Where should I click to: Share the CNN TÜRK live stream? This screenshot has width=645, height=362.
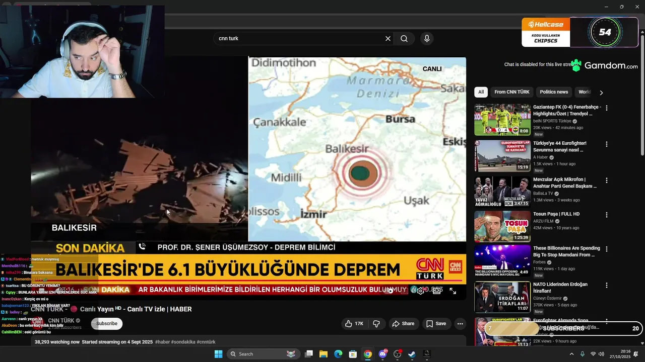click(403, 324)
